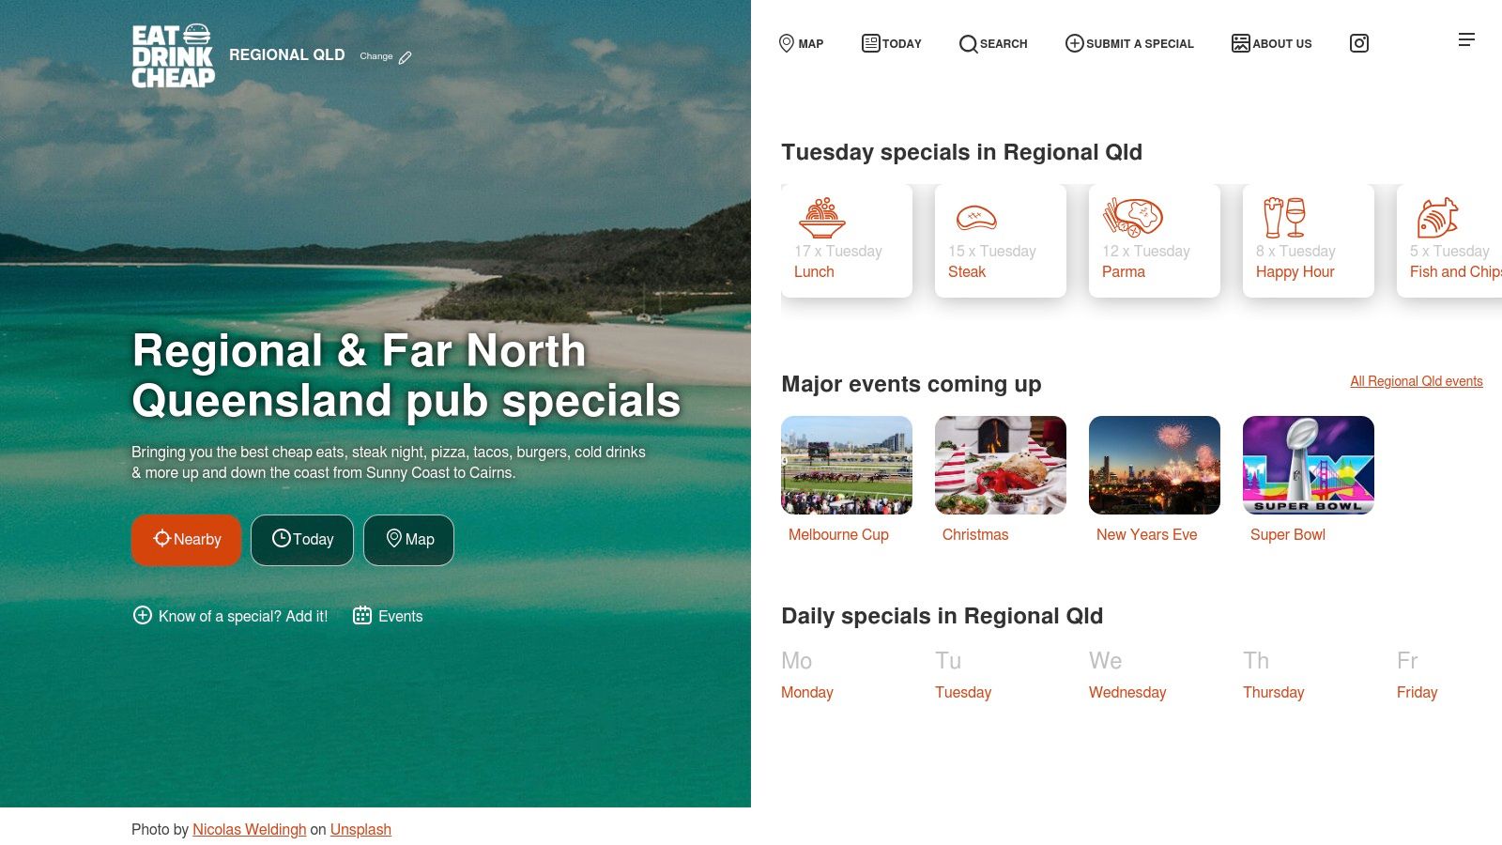The image size is (1502, 845).
Task: Open Today in top navigation
Action: [892, 43]
